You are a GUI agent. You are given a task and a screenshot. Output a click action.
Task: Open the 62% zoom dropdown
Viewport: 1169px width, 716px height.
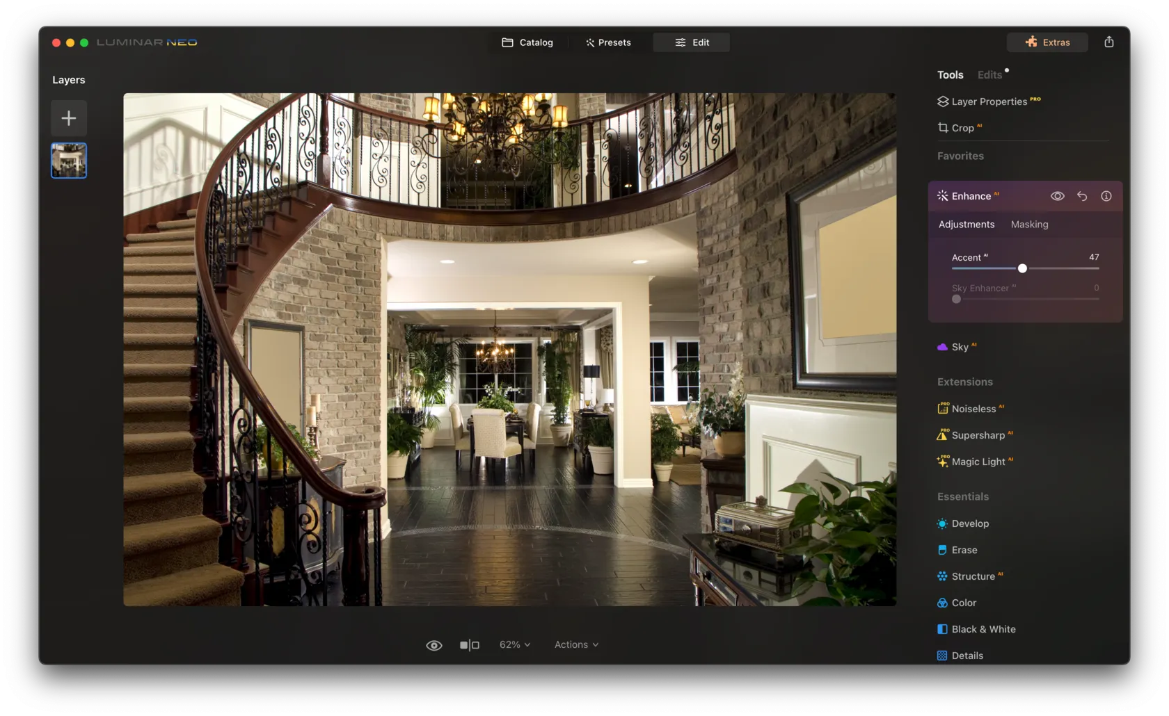(x=514, y=645)
